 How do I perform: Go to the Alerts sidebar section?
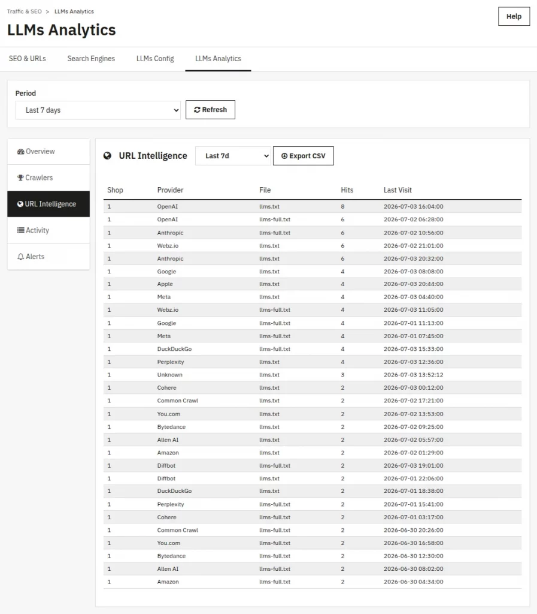tap(48, 257)
